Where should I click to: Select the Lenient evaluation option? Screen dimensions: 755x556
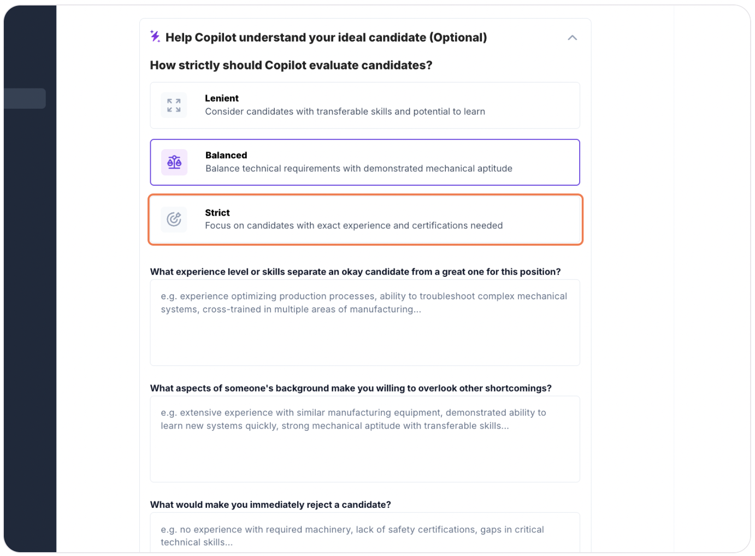(x=365, y=105)
